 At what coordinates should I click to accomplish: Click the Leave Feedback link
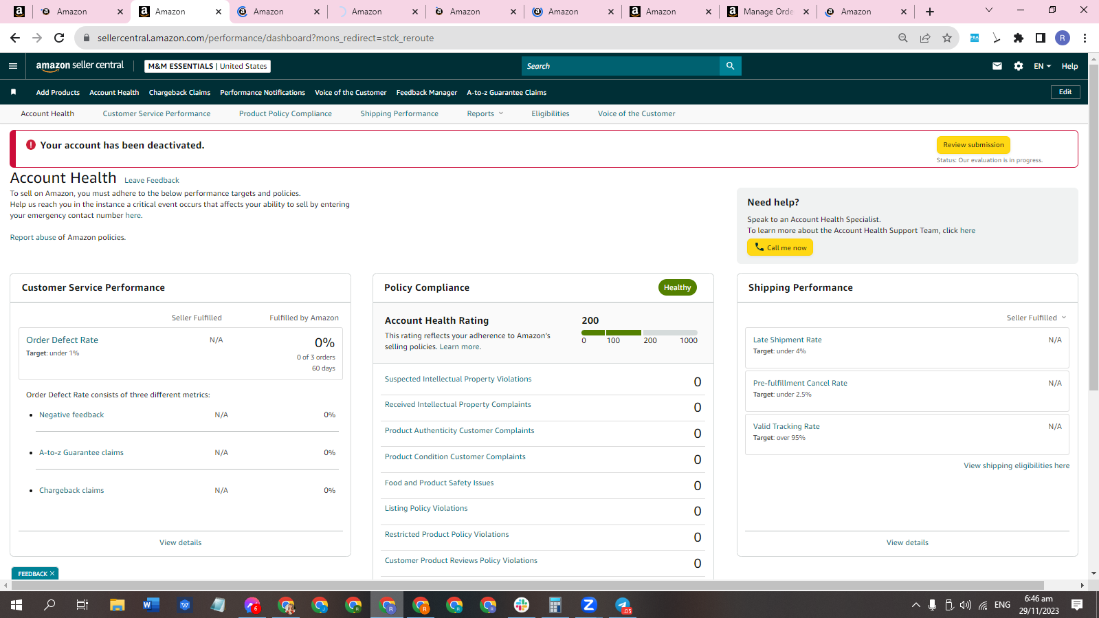click(152, 180)
